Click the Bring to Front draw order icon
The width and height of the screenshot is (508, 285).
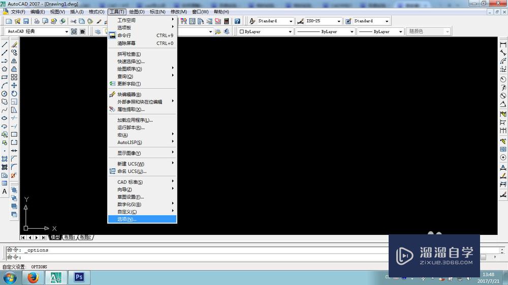[14, 190]
